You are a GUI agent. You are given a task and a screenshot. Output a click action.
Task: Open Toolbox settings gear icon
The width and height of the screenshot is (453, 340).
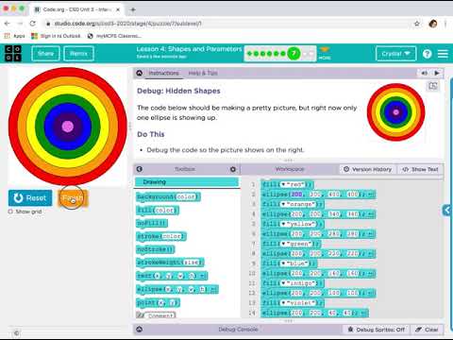click(x=233, y=169)
